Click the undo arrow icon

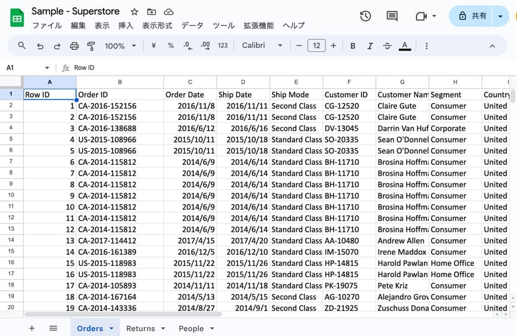tap(40, 46)
